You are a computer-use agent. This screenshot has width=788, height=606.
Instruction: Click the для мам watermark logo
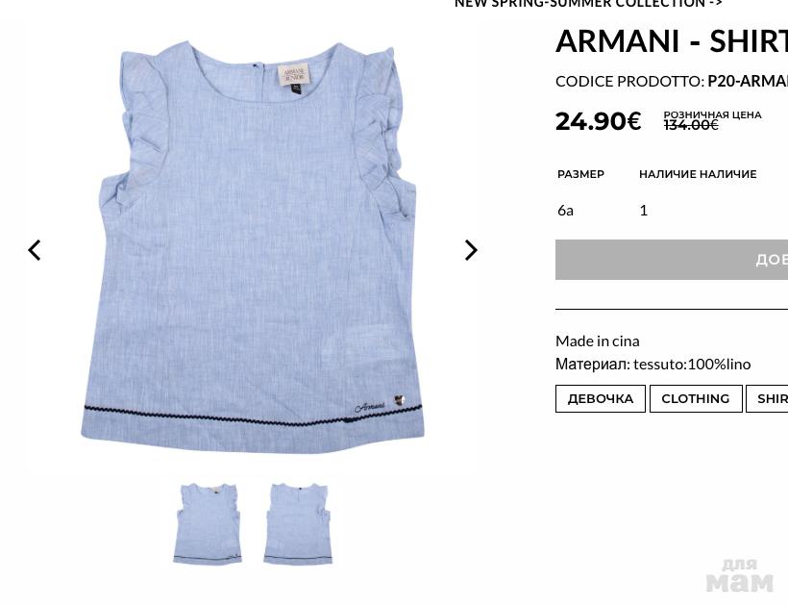coord(739,576)
